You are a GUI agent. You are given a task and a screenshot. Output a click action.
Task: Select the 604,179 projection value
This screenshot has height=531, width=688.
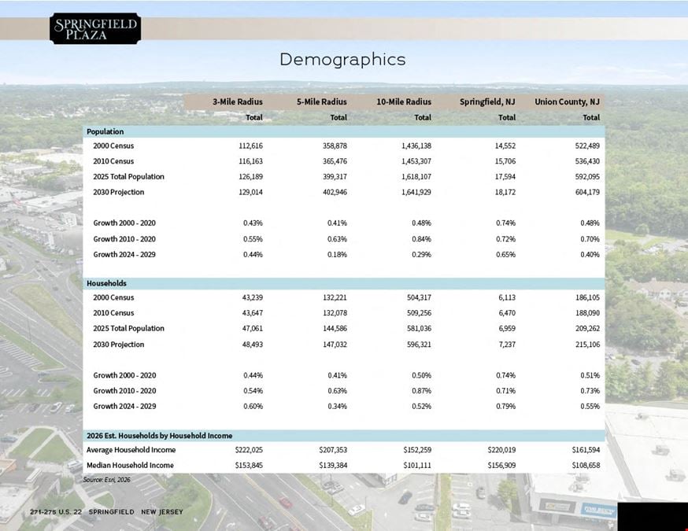coord(587,192)
